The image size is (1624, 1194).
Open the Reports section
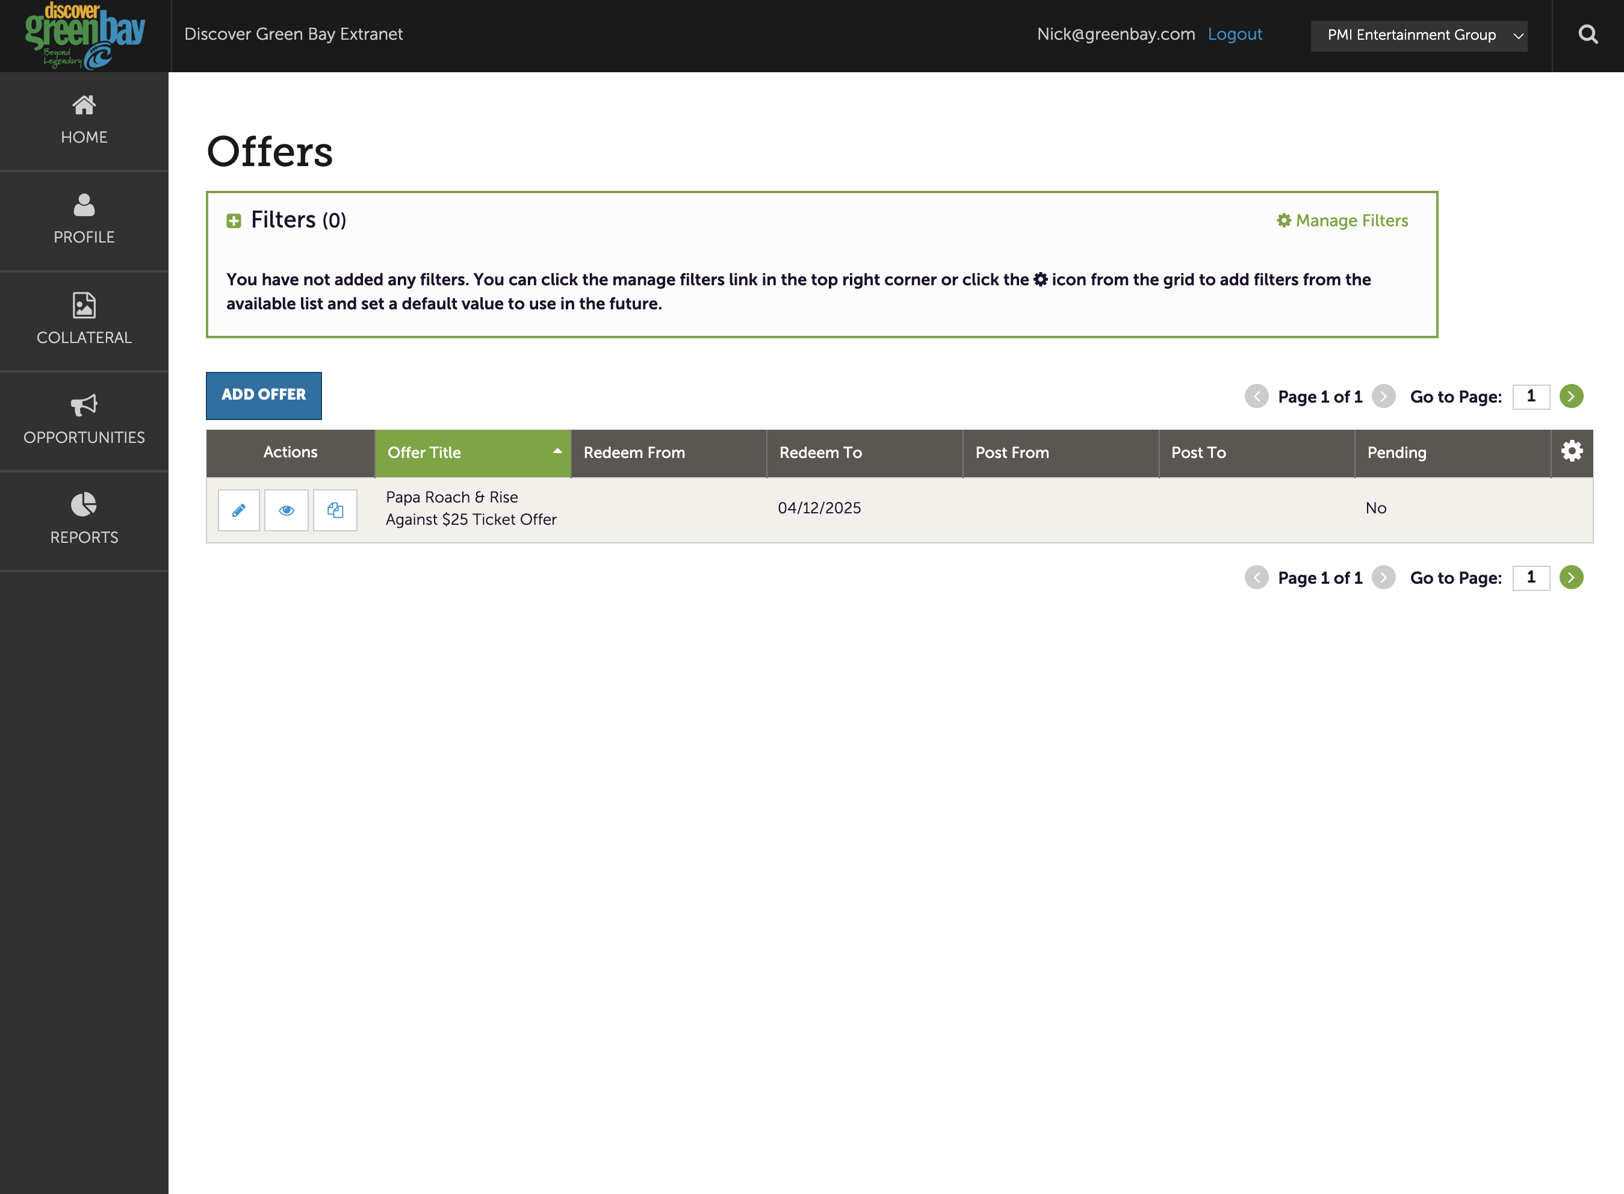[84, 521]
